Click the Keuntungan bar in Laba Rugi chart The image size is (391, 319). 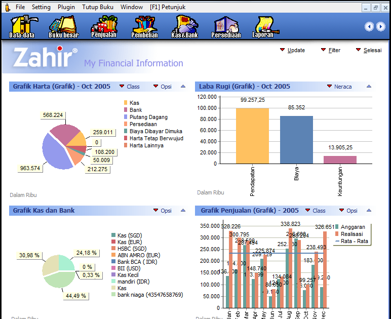[x=340, y=159]
